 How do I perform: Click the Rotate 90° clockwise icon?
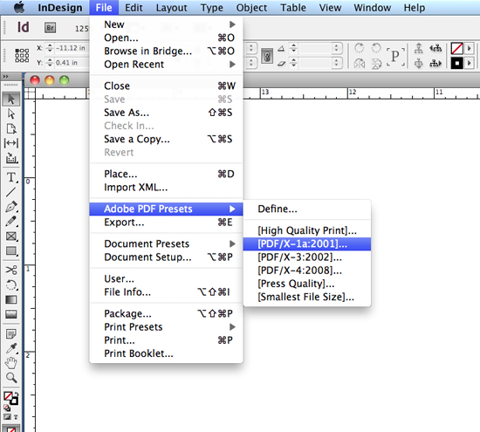click(x=360, y=48)
